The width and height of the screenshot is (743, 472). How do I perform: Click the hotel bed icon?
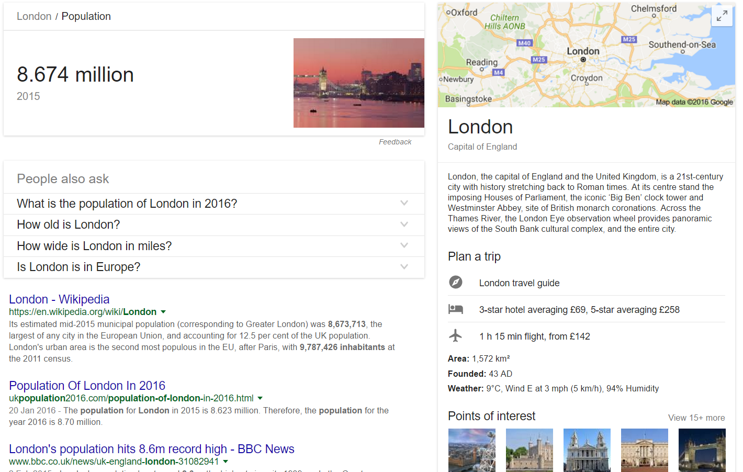456,309
